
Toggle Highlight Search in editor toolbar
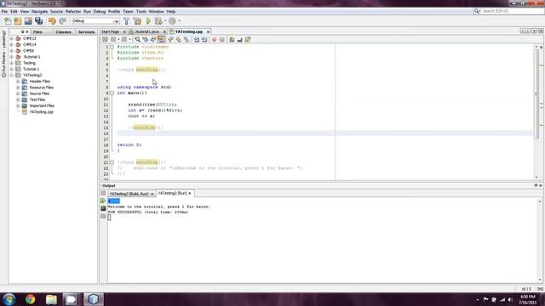(161, 40)
